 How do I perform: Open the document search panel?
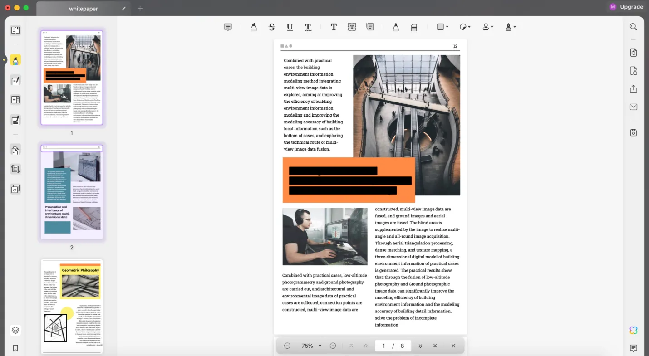tap(634, 27)
